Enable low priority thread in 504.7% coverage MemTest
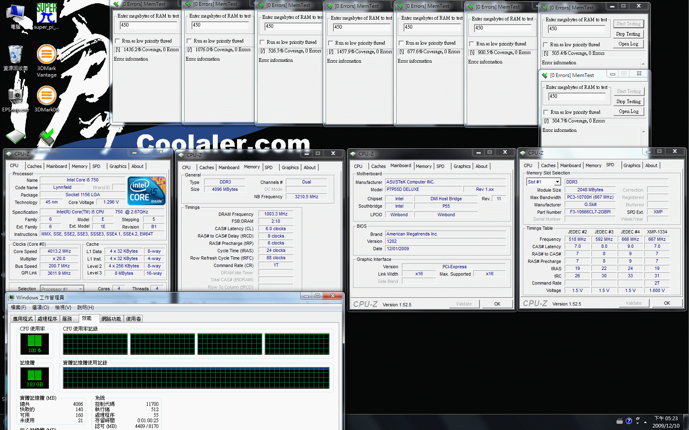 [546, 112]
